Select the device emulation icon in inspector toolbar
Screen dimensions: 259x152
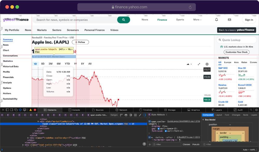pos(25,110)
